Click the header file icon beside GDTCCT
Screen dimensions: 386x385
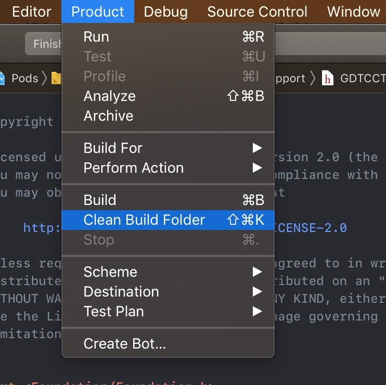pos(327,78)
